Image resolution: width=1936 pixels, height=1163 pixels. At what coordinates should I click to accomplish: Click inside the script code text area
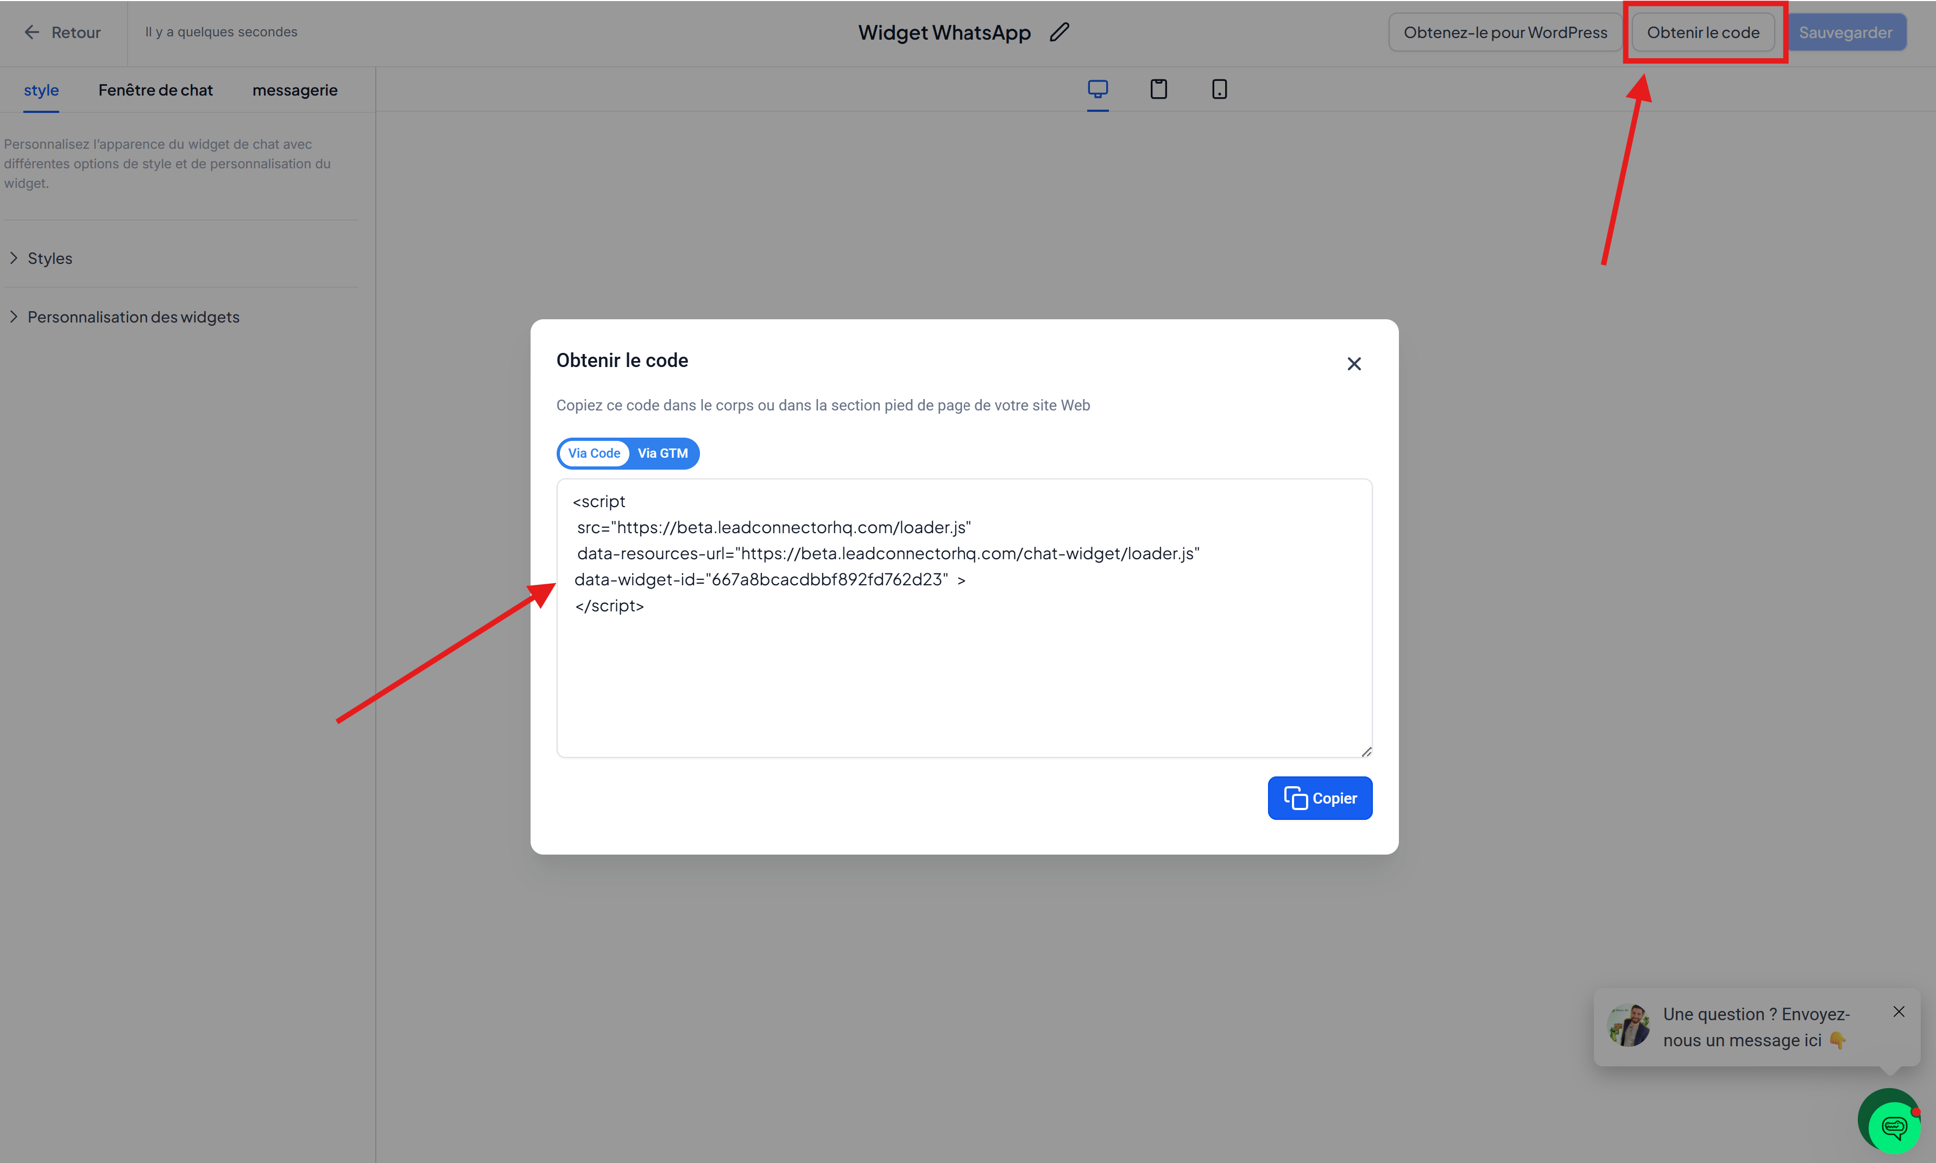[964, 617]
